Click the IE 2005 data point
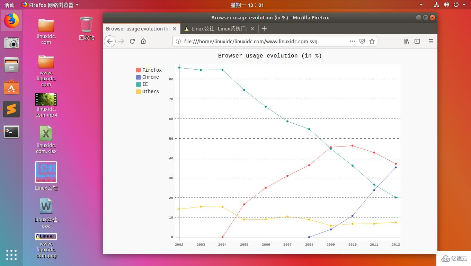 [244, 90]
